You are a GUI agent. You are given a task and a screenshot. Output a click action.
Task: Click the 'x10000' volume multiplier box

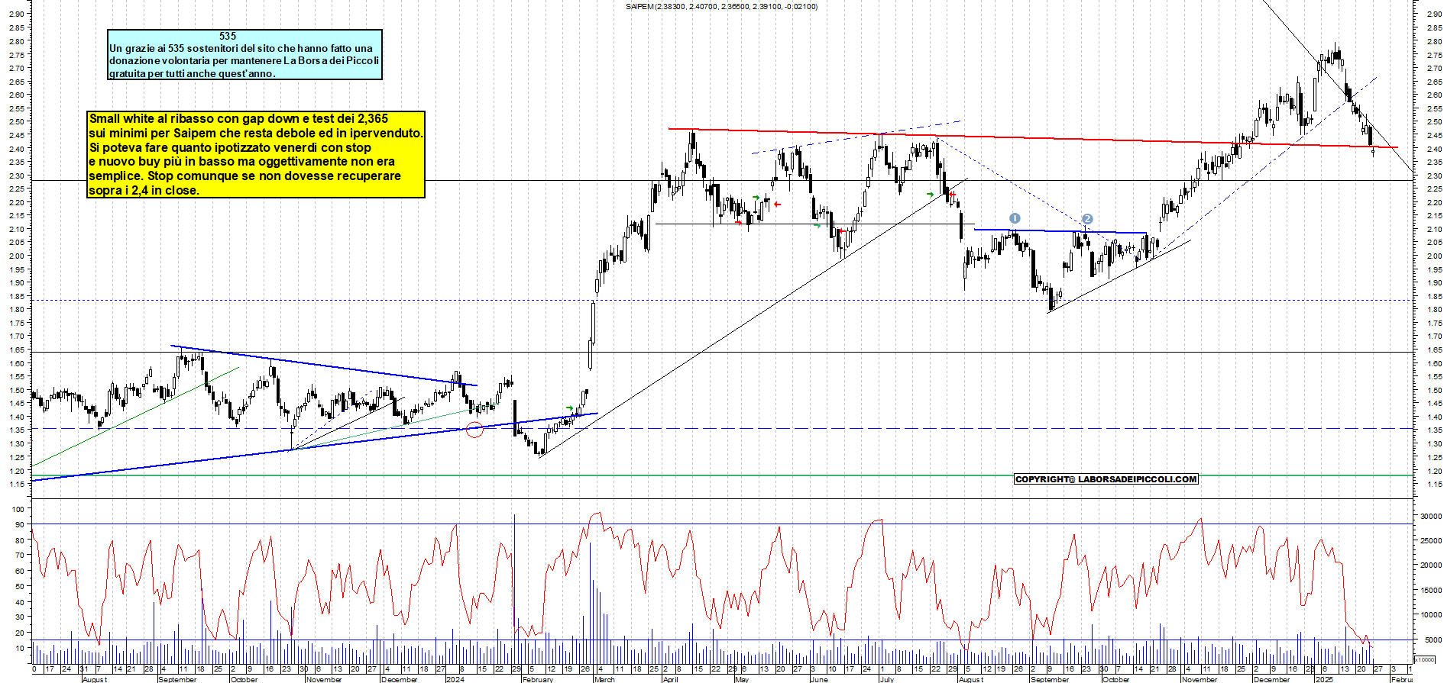(x=1425, y=659)
